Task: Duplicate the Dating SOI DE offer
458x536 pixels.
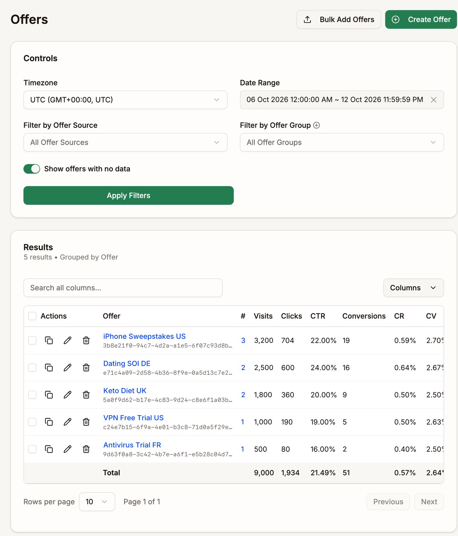Action: (x=49, y=367)
